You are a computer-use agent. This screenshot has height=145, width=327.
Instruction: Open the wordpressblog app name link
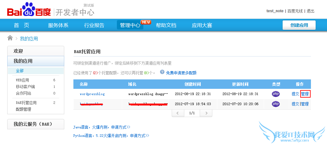(92, 94)
